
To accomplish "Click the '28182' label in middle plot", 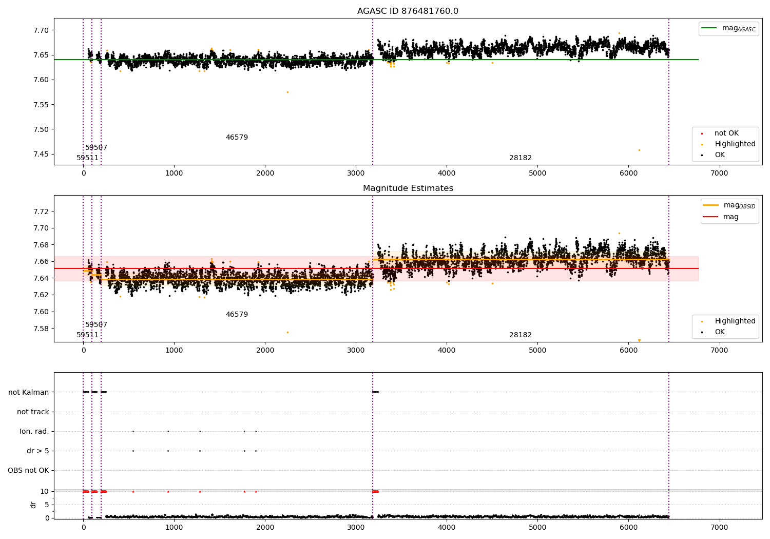I will click(521, 335).
